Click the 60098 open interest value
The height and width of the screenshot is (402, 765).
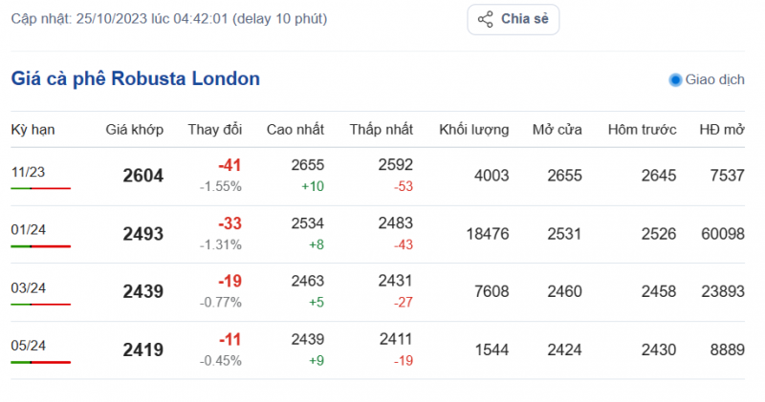[x=723, y=234]
